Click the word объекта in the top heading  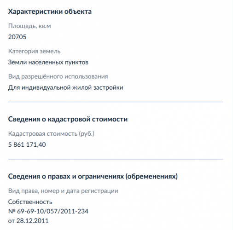coord(78,11)
